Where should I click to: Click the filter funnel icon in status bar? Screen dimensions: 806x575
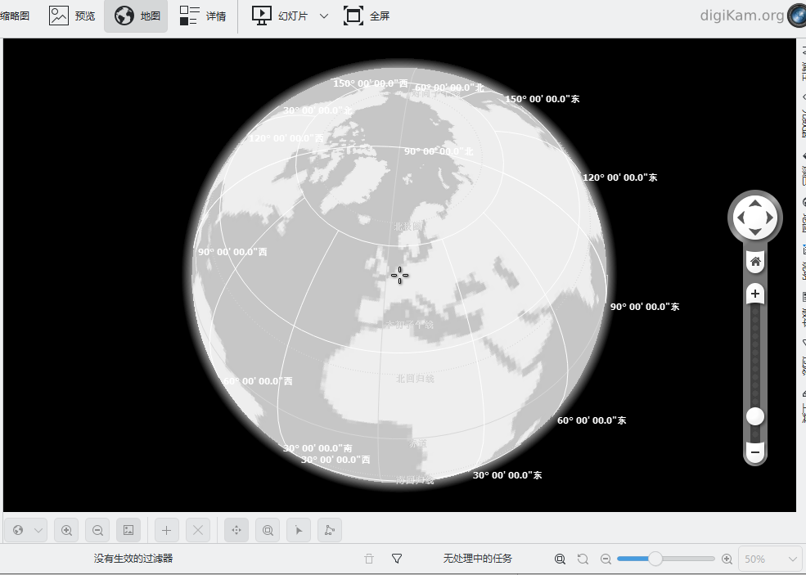tap(397, 559)
